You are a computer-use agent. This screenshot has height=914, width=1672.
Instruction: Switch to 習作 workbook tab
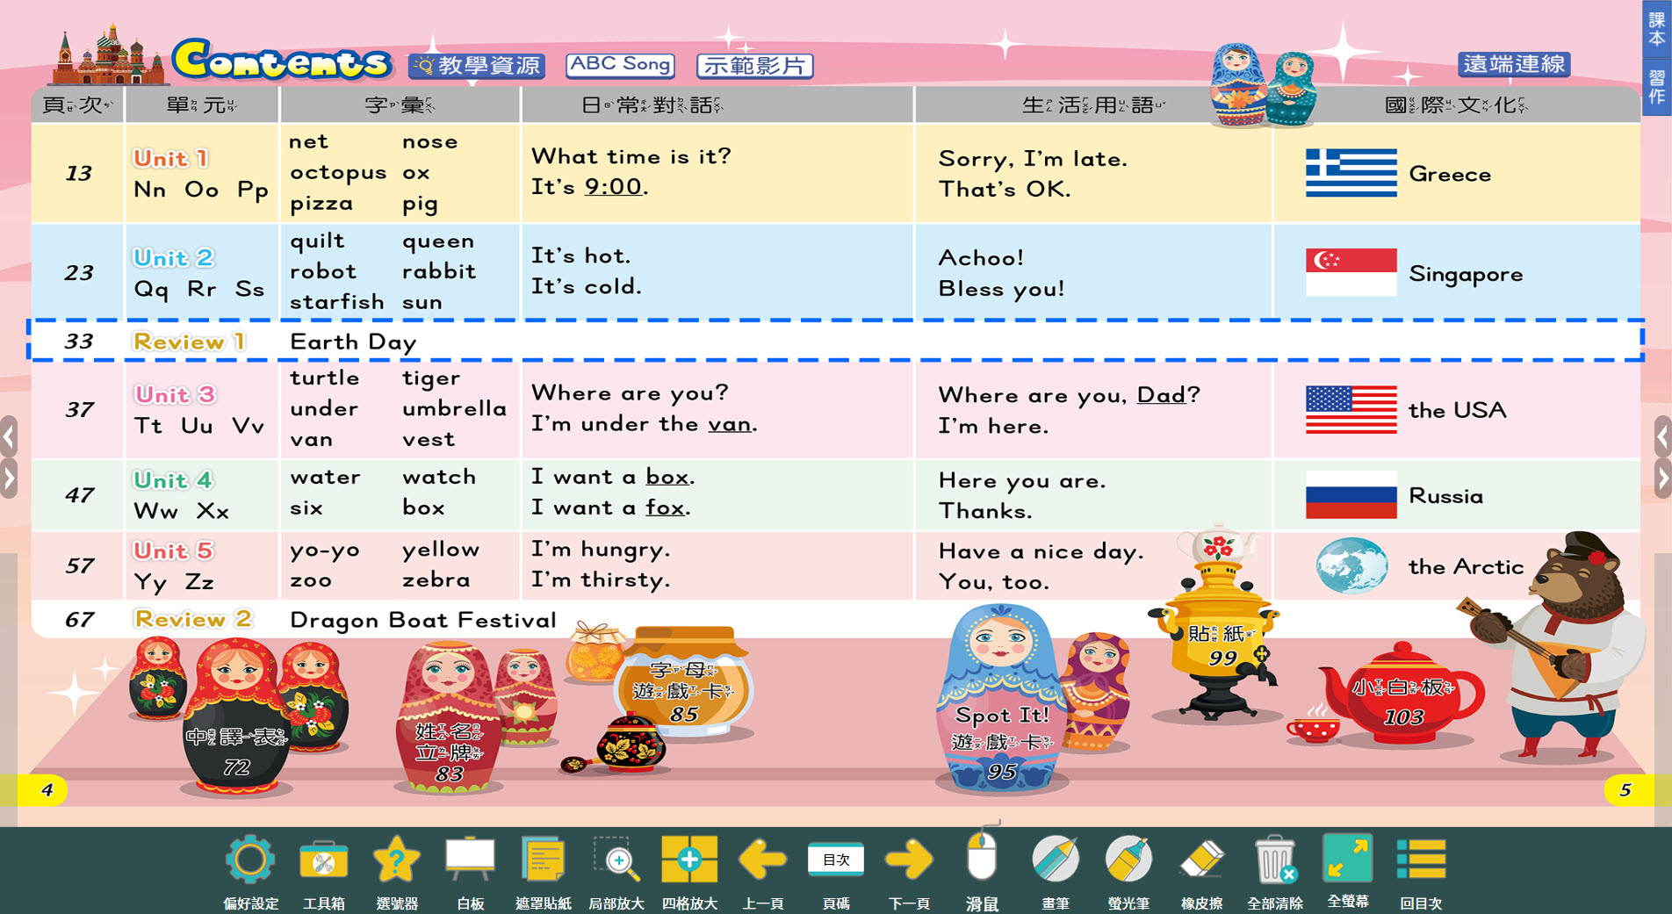[1656, 87]
